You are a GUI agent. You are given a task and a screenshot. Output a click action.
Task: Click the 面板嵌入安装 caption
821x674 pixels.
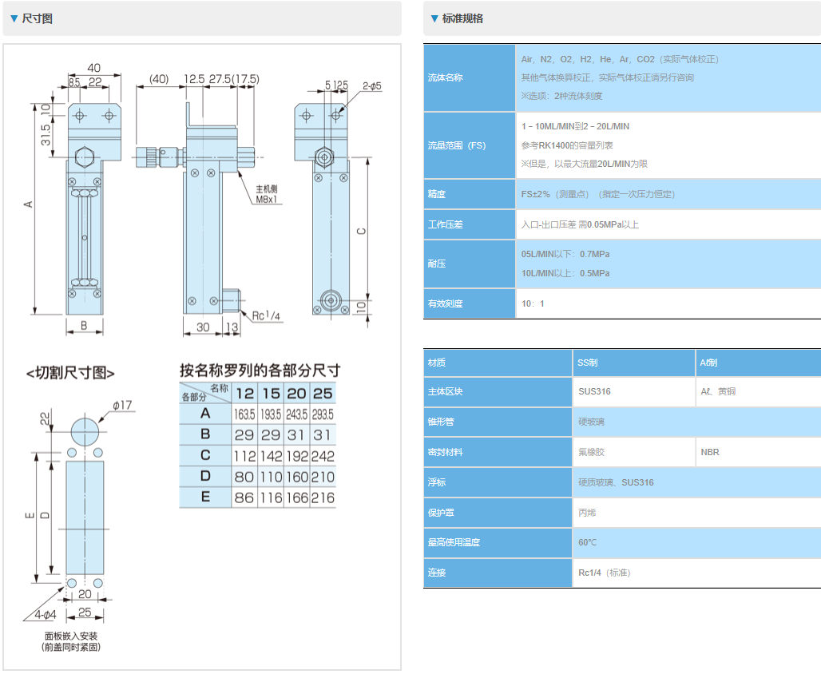click(x=71, y=636)
